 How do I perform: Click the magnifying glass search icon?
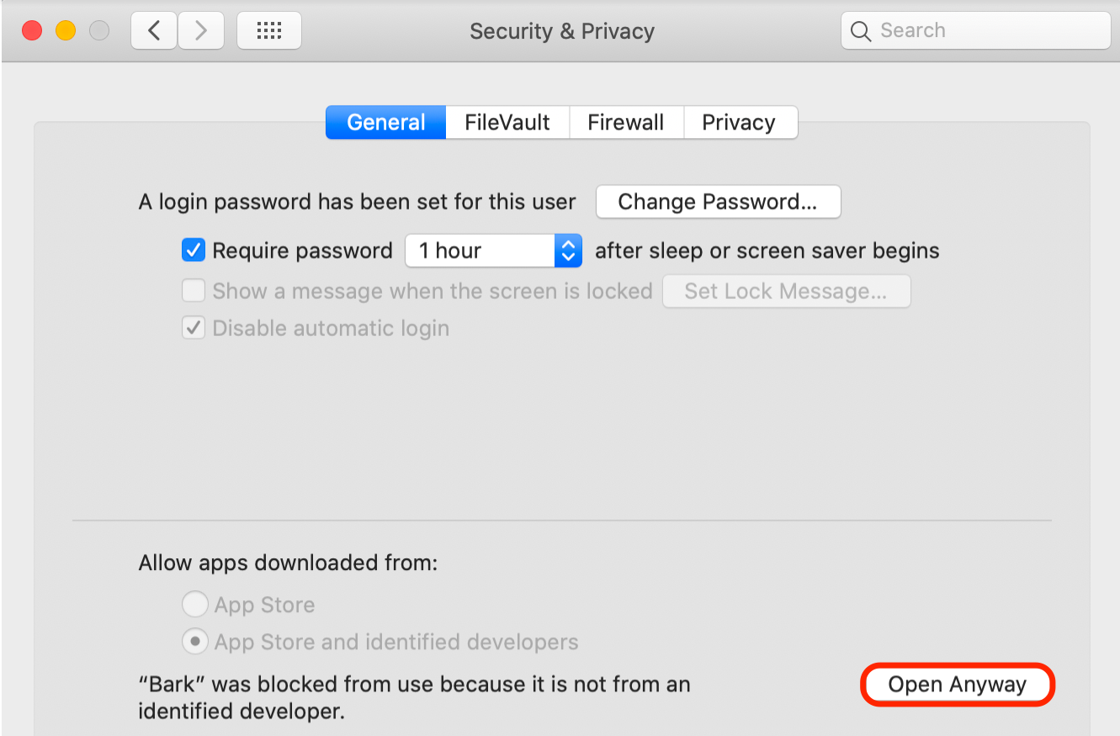pos(860,31)
